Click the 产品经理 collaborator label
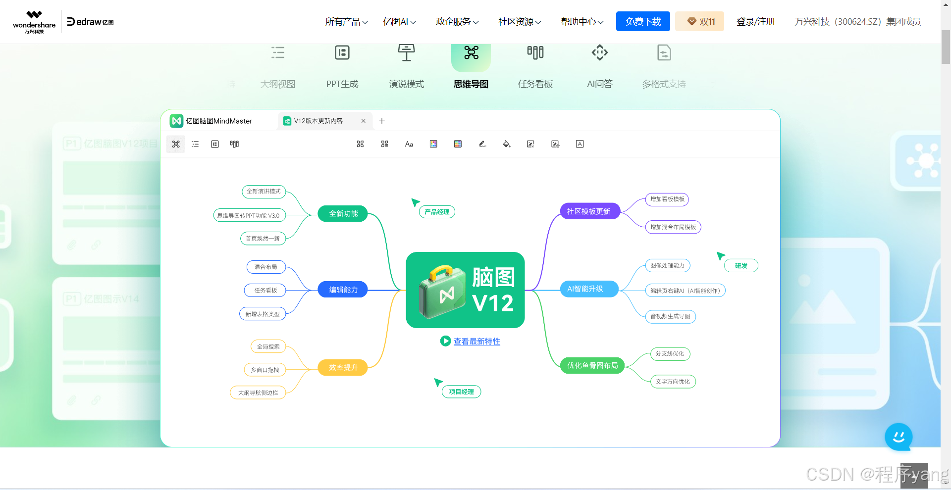This screenshot has height=490, width=951. point(437,212)
